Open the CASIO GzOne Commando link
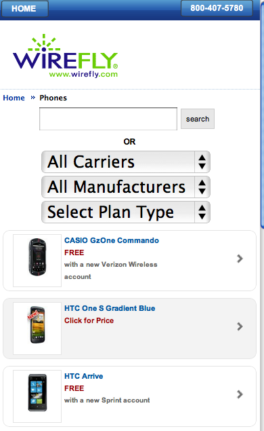Image resolution: width=264 pixels, height=431 pixels. 111,240
